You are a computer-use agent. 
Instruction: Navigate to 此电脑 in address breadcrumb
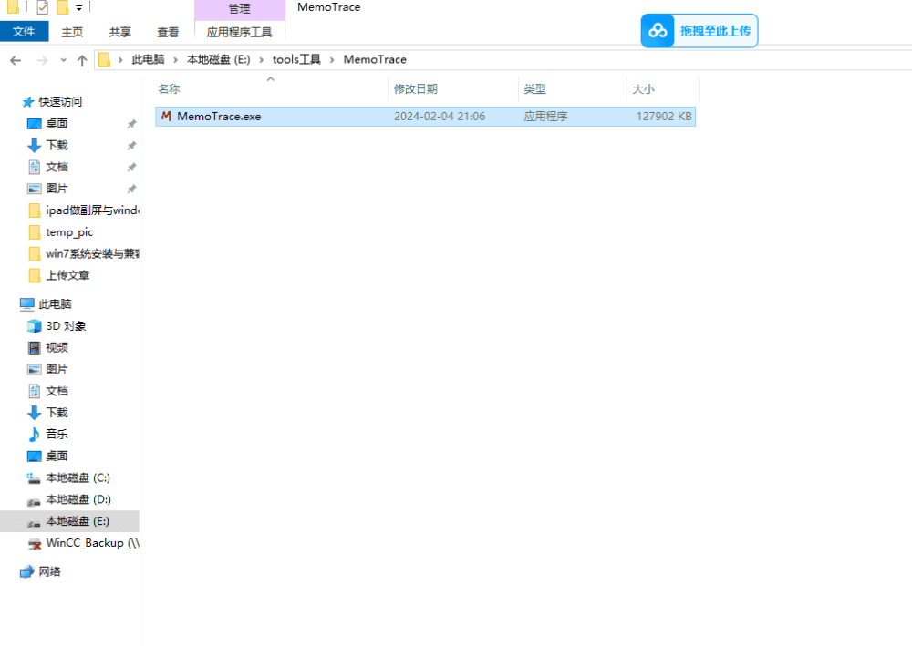click(148, 60)
